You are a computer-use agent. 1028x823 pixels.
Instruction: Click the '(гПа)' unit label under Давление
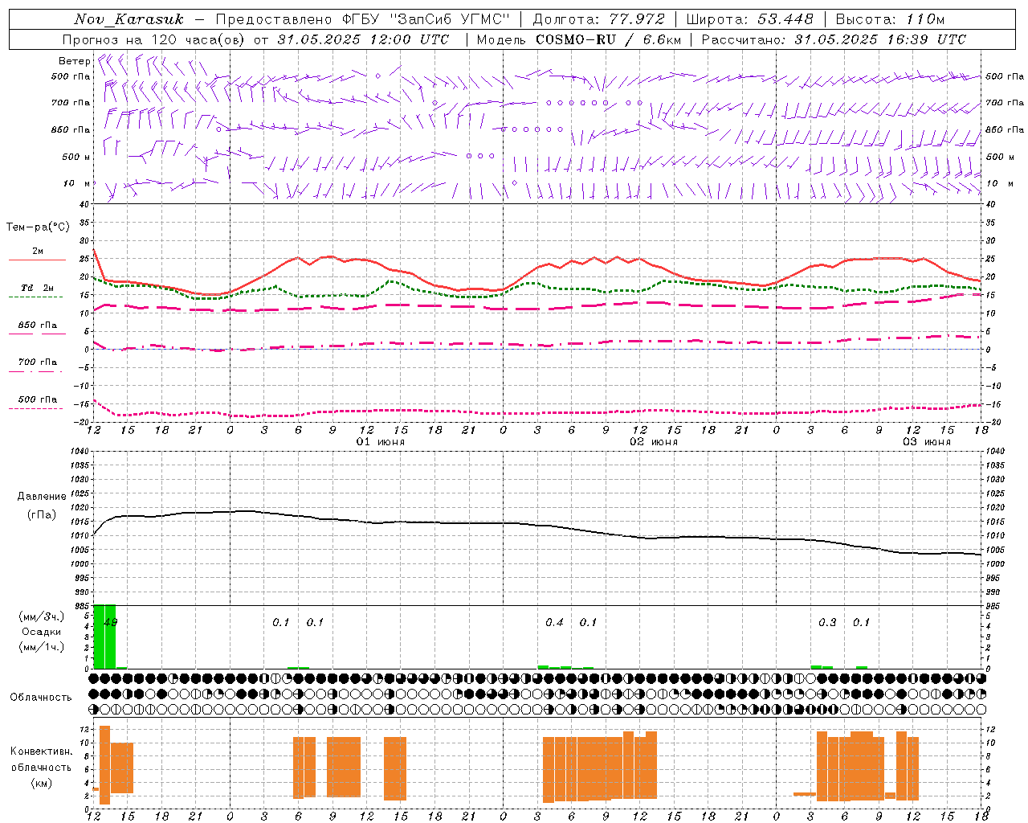coord(41,515)
